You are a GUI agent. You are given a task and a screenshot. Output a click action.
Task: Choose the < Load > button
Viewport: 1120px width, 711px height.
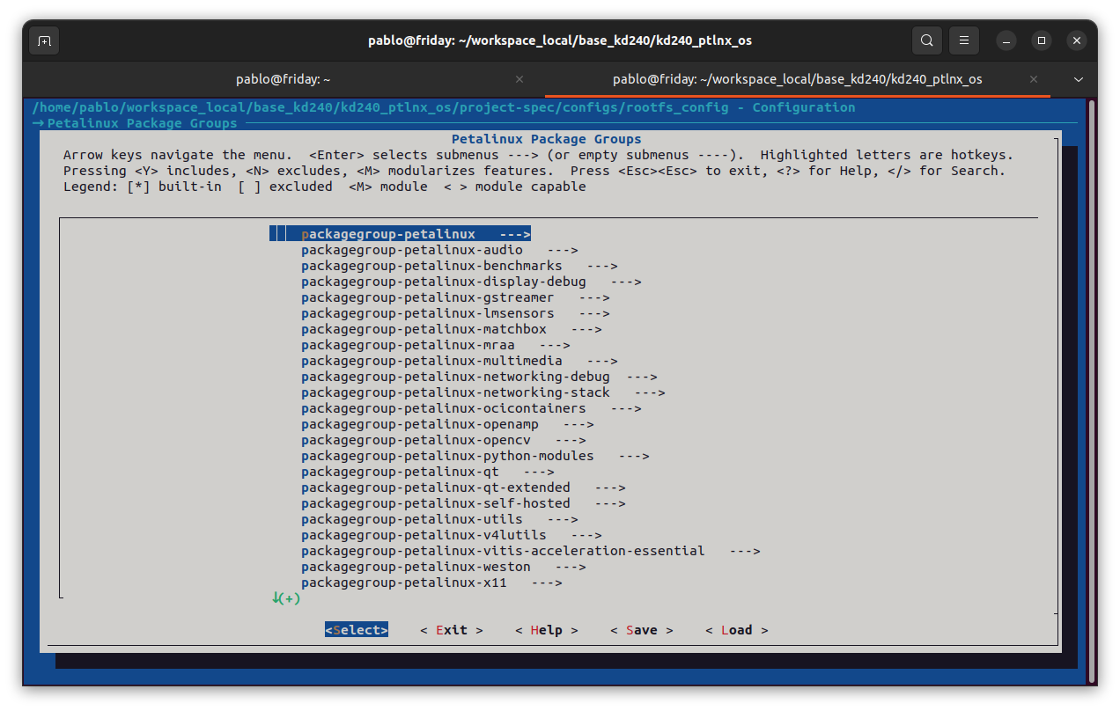click(x=737, y=630)
